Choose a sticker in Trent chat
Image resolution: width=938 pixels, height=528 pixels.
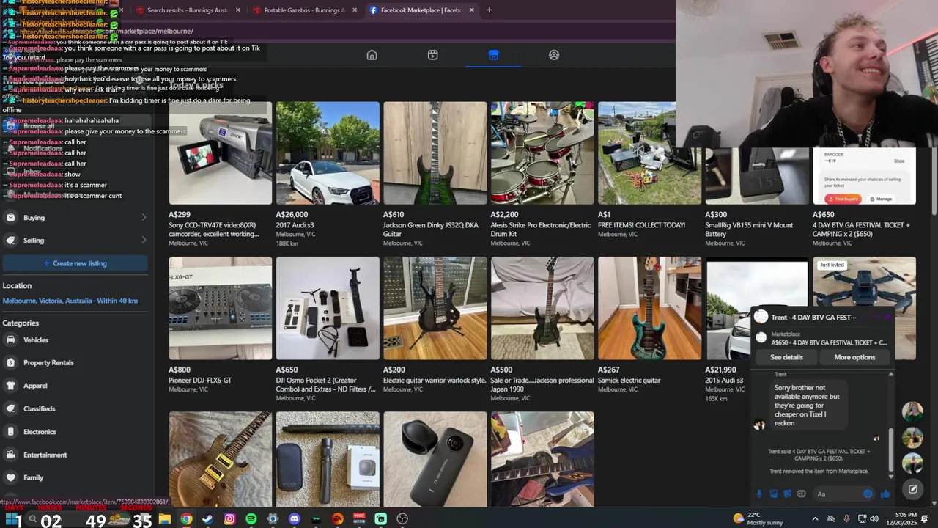(787, 494)
